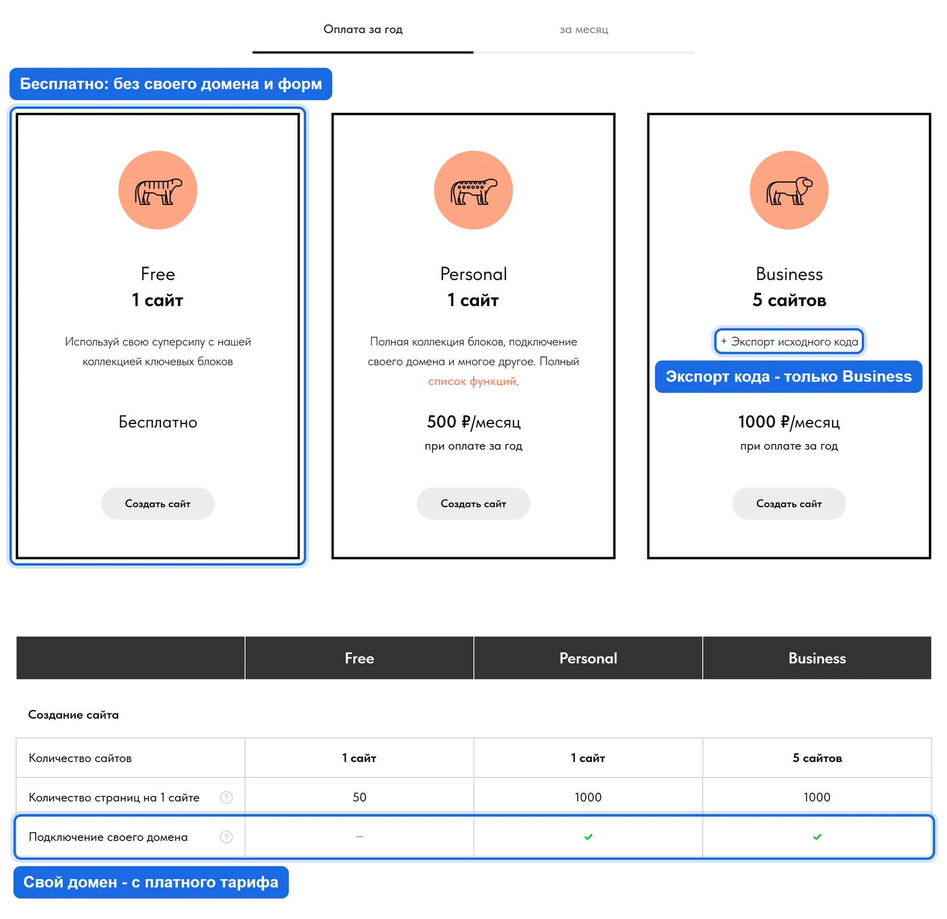Click при оплате за год under the 1000 ₽ price
Image resolution: width=947 pixels, height=919 pixels.
(x=789, y=446)
